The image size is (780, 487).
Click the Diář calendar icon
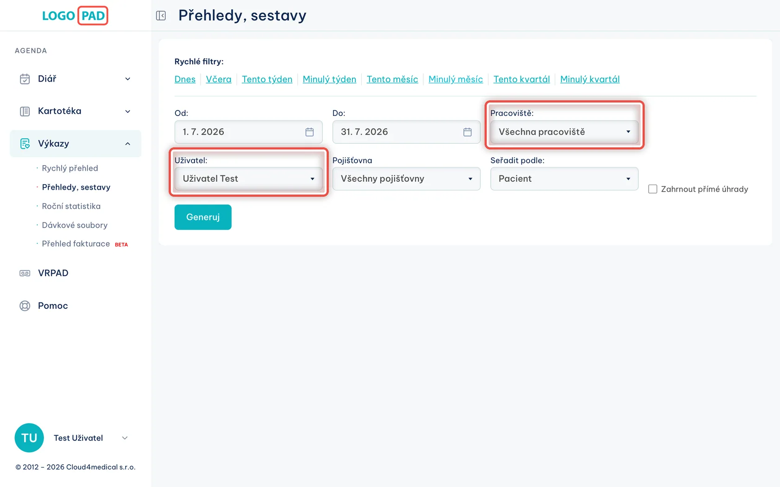click(25, 79)
